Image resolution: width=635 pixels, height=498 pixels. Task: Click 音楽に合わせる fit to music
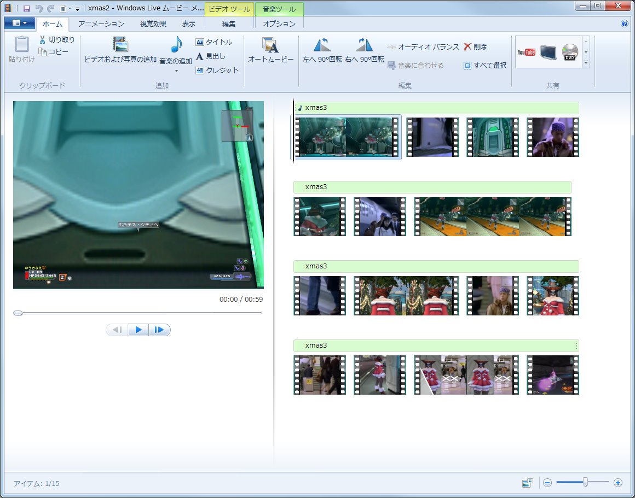[415, 66]
